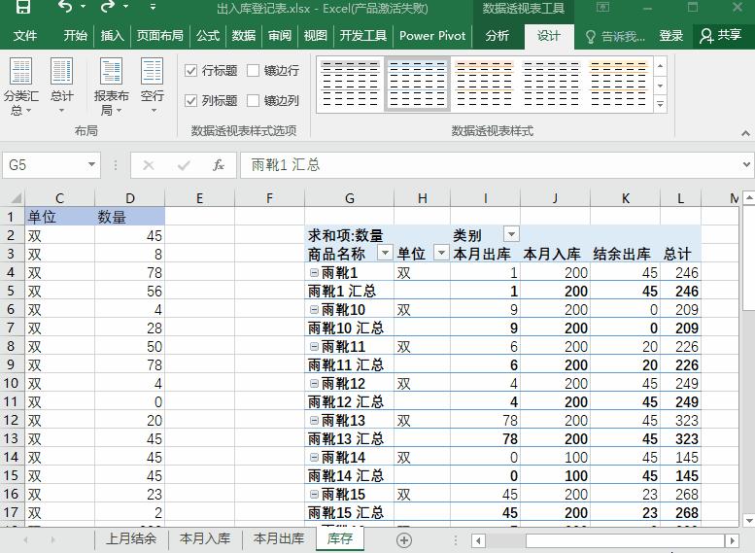Image resolution: width=755 pixels, height=553 pixels.
Task: Switch to the 公式 Formulas tab
Action: [x=208, y=36]
